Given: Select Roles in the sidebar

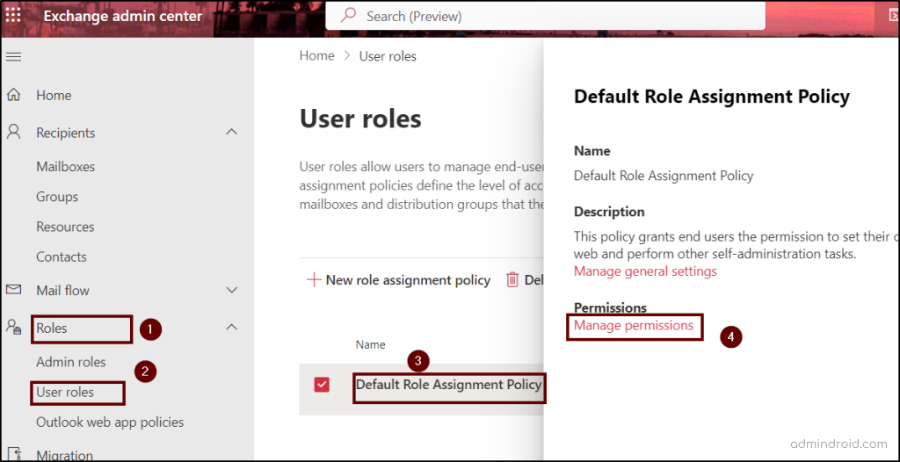Looking at the screenshot, I should (52, 328).
